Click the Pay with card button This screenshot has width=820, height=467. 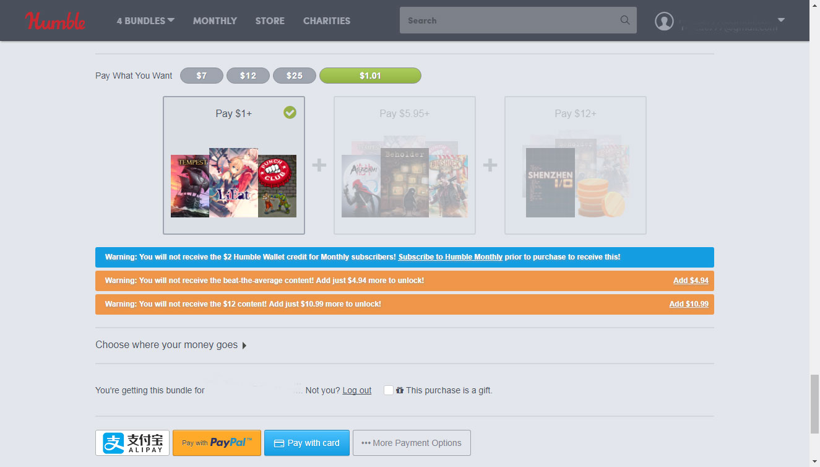click(307, 443)
